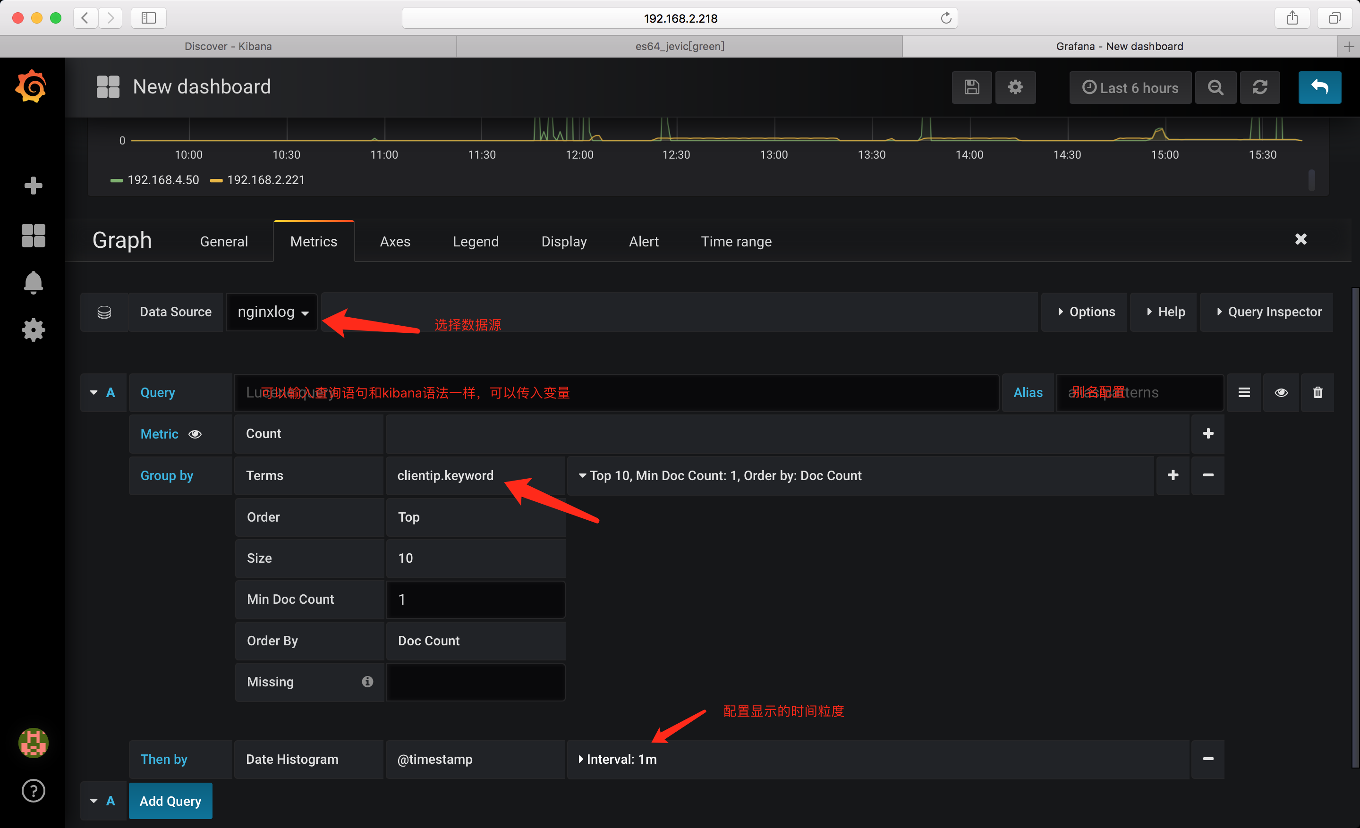
Task: Click the save dashboard icon
Action: [971, 87]
